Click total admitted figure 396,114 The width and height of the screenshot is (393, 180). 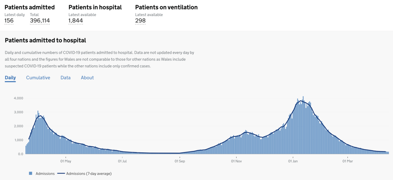coord(40,21)
